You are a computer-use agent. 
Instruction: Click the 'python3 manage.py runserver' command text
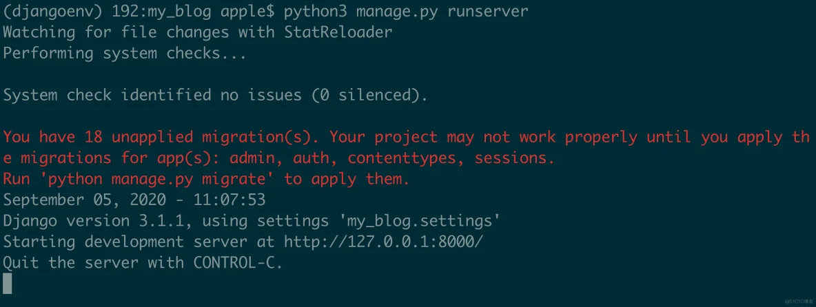click(406, 12)
